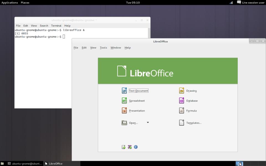Close the terminal window
Screen dimensions: 266x166
pyautogui.click(x=147, y=20)
